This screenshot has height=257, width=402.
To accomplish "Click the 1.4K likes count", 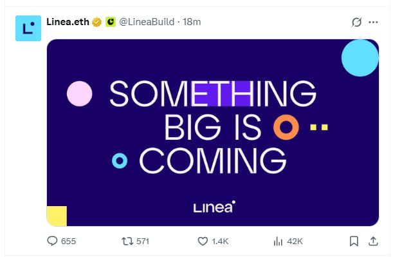I will (220, 242).
